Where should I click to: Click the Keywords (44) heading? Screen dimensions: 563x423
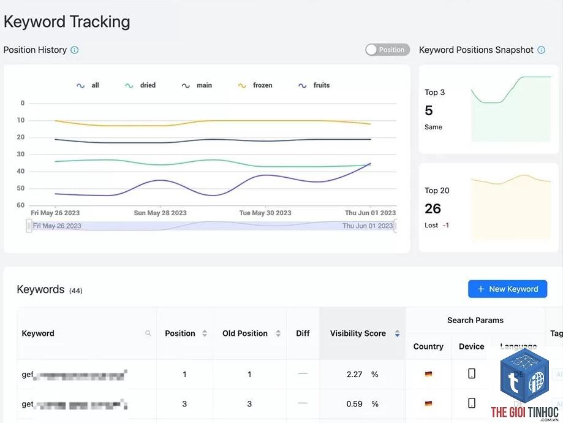tap(50, 289)
